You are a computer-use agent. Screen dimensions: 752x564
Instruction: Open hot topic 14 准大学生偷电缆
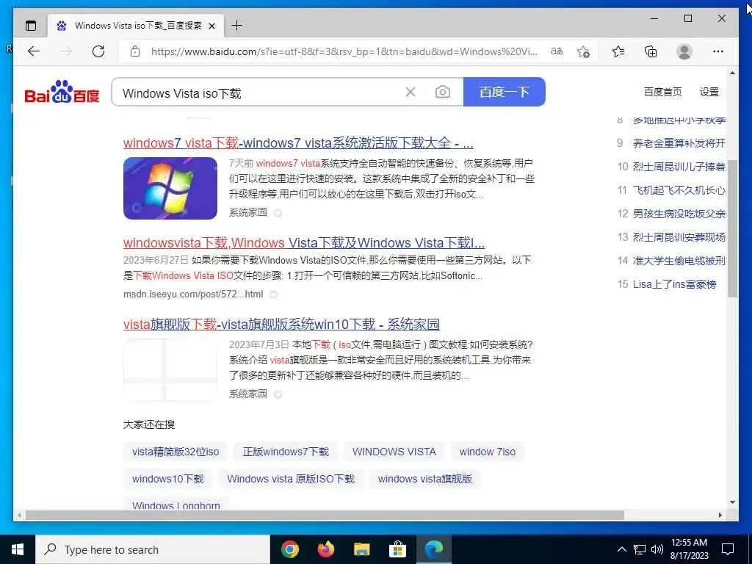[x=679, y=261]
